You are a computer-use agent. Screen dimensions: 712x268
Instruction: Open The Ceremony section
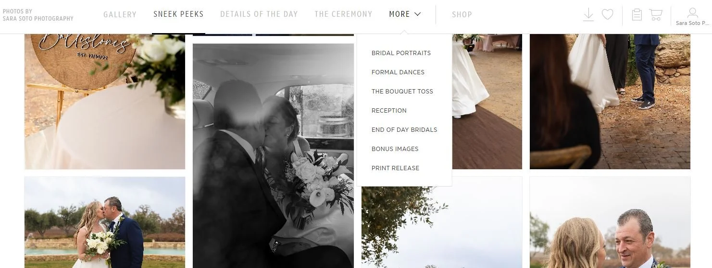click(343, 14)
